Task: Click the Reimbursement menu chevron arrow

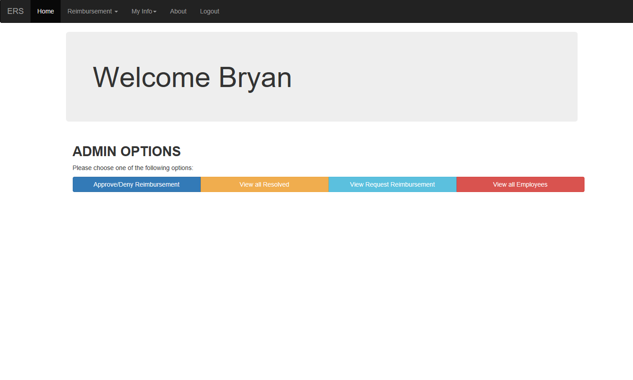Action: click(116, 11)
